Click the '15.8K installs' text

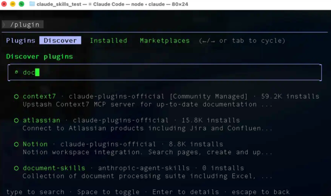tap(211, 120)
